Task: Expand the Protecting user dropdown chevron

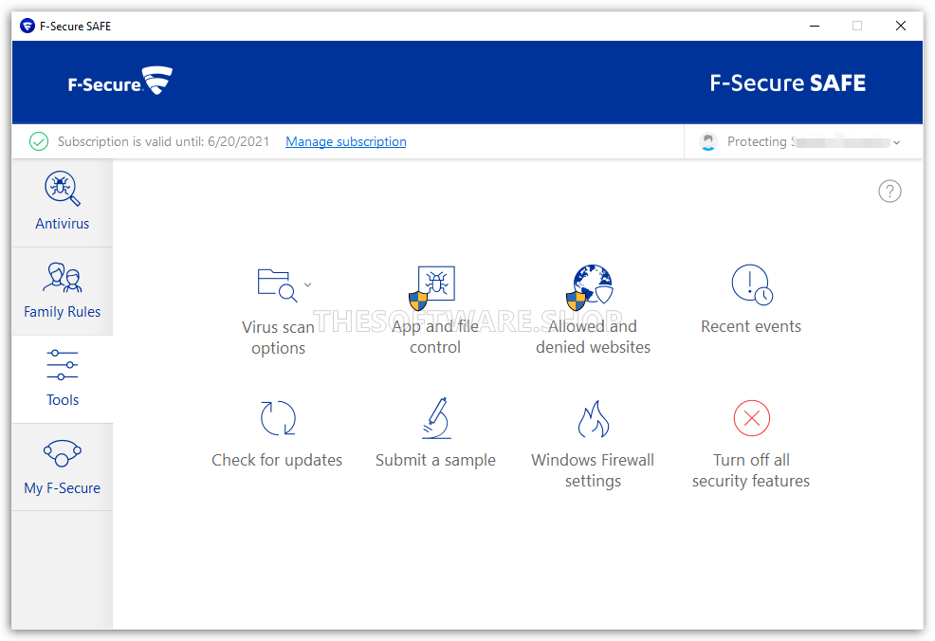Action: click(x=897, y=142)
